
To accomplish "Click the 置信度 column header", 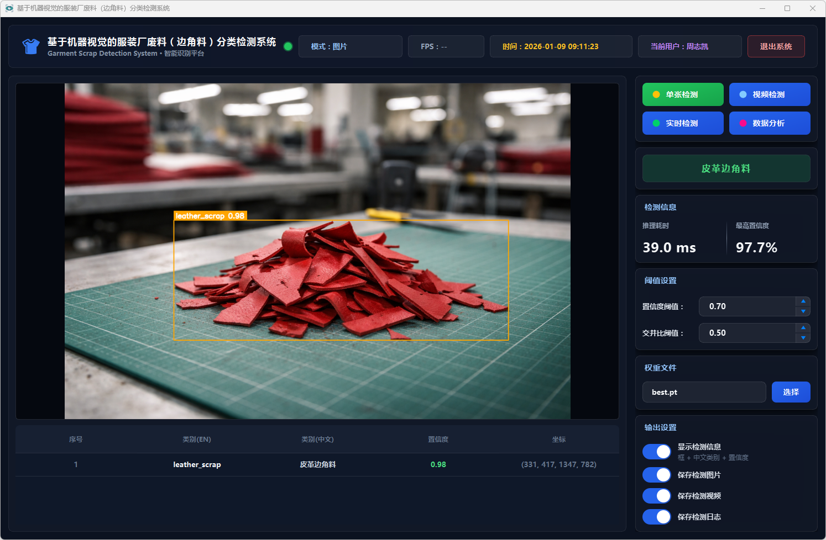I will [438, 440].
